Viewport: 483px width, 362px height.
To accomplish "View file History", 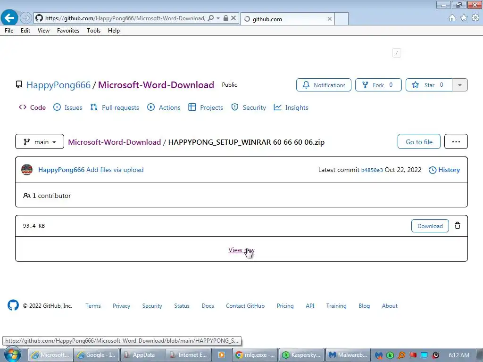I will tap(444, 170).
